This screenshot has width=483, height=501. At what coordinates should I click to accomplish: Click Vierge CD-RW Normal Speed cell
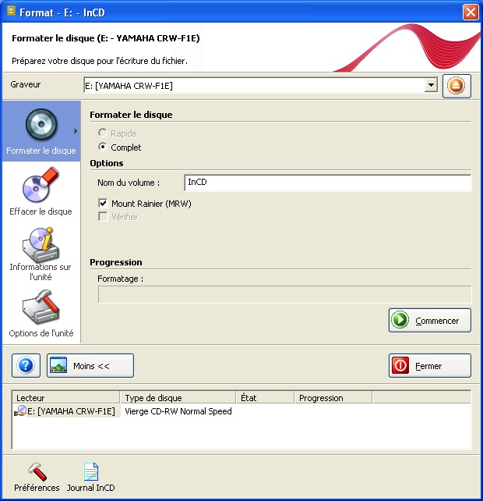[178, 411]
